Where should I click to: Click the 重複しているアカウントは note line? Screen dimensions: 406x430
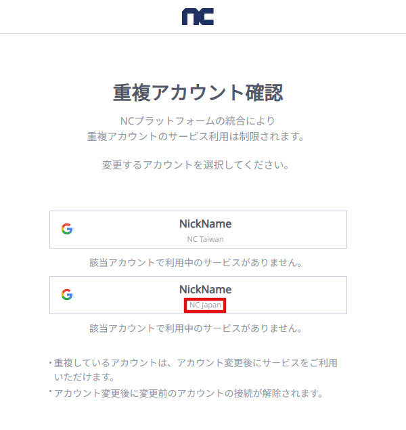click(x=196, y=363)
